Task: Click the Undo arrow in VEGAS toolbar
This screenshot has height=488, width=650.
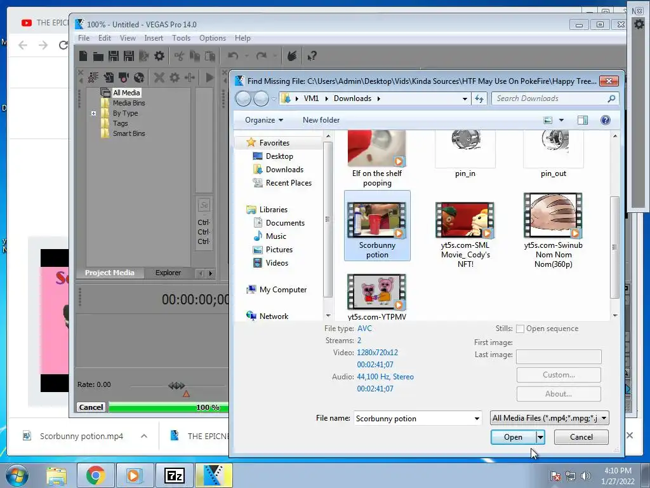Action: tap(233, 56)
